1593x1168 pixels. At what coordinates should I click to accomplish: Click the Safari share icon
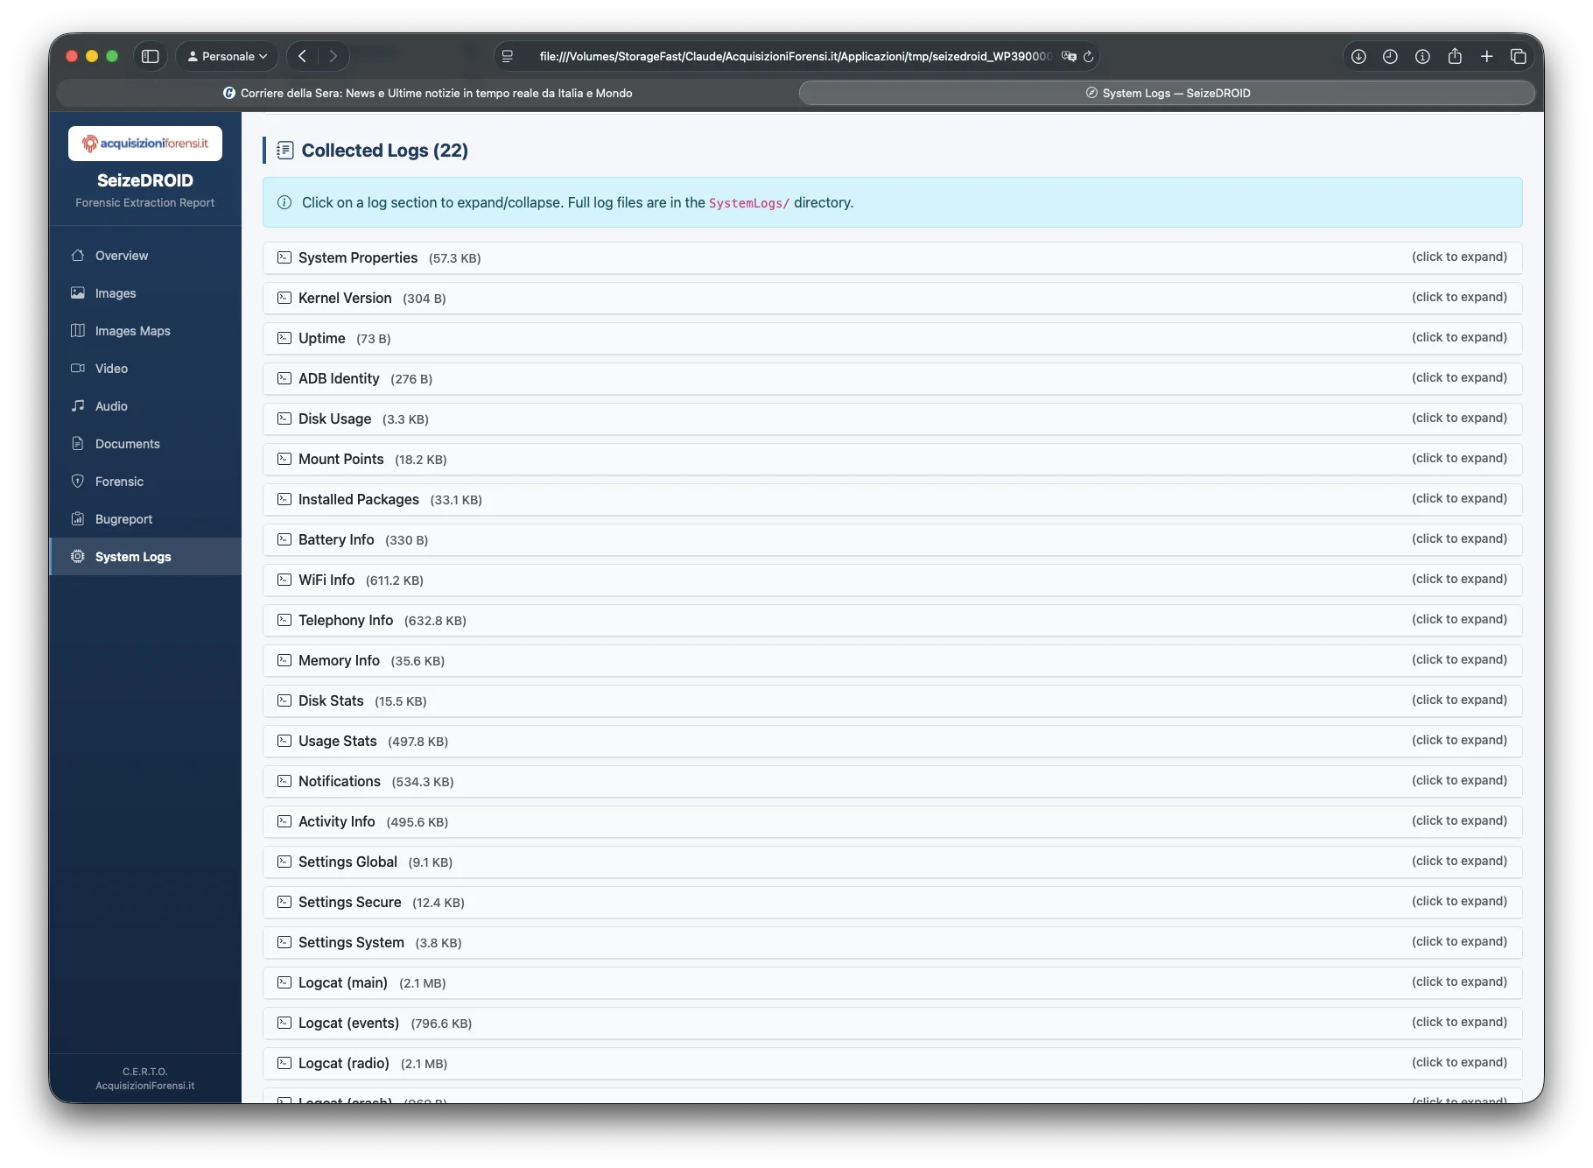click(1455, 56)
